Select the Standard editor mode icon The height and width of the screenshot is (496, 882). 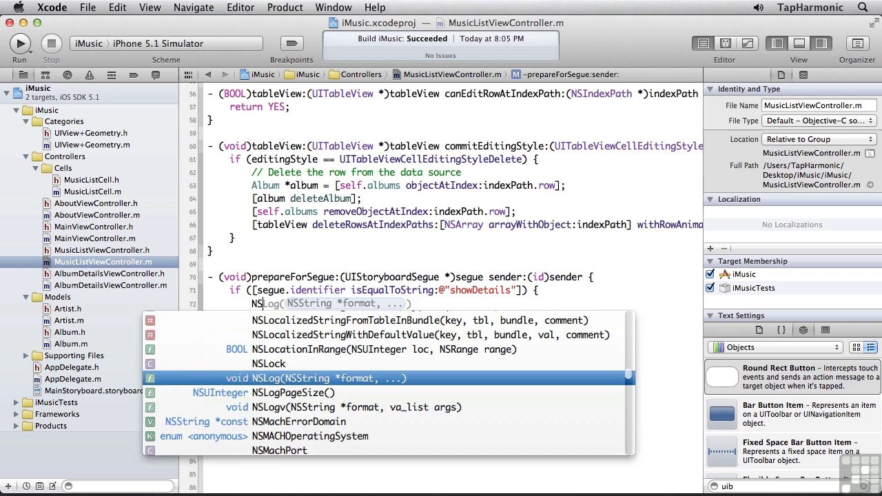pyautogui.click(x=703, y=43)
